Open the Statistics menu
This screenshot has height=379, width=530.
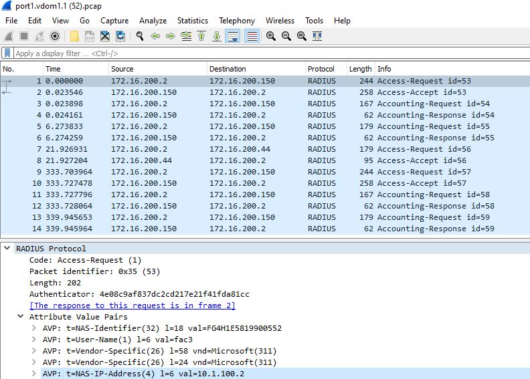tap(192, 21)
